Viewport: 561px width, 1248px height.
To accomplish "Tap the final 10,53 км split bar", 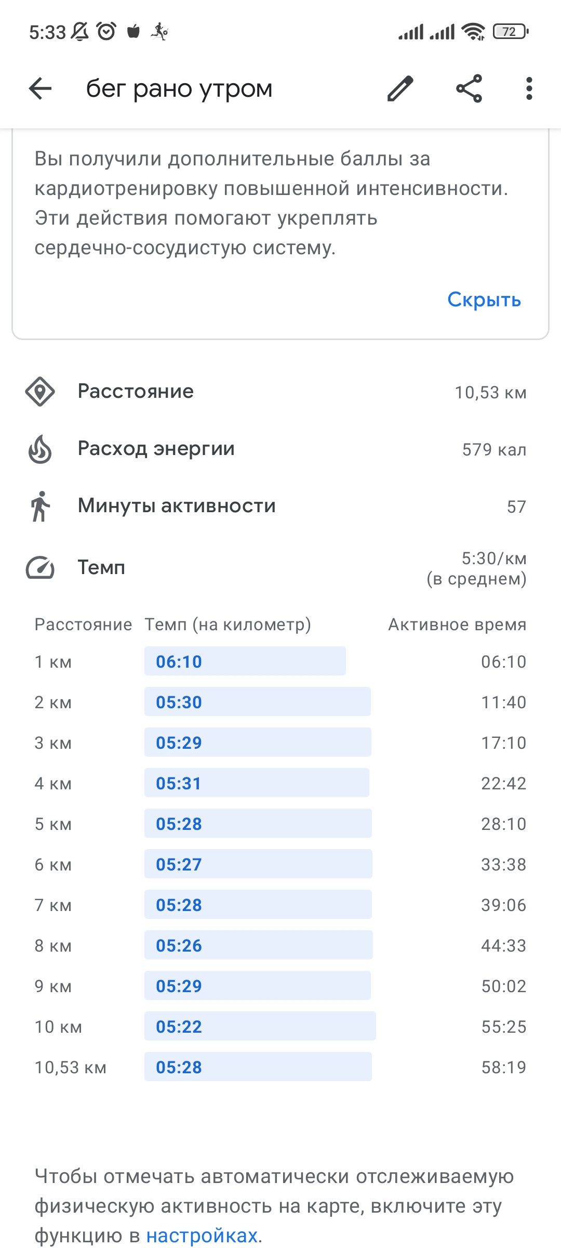I will [x=258, y=1067].
